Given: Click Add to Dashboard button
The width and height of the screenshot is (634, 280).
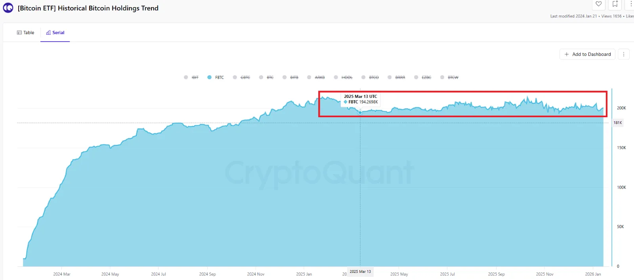Looking at the screenshot, I should click(x=587, y=54).
